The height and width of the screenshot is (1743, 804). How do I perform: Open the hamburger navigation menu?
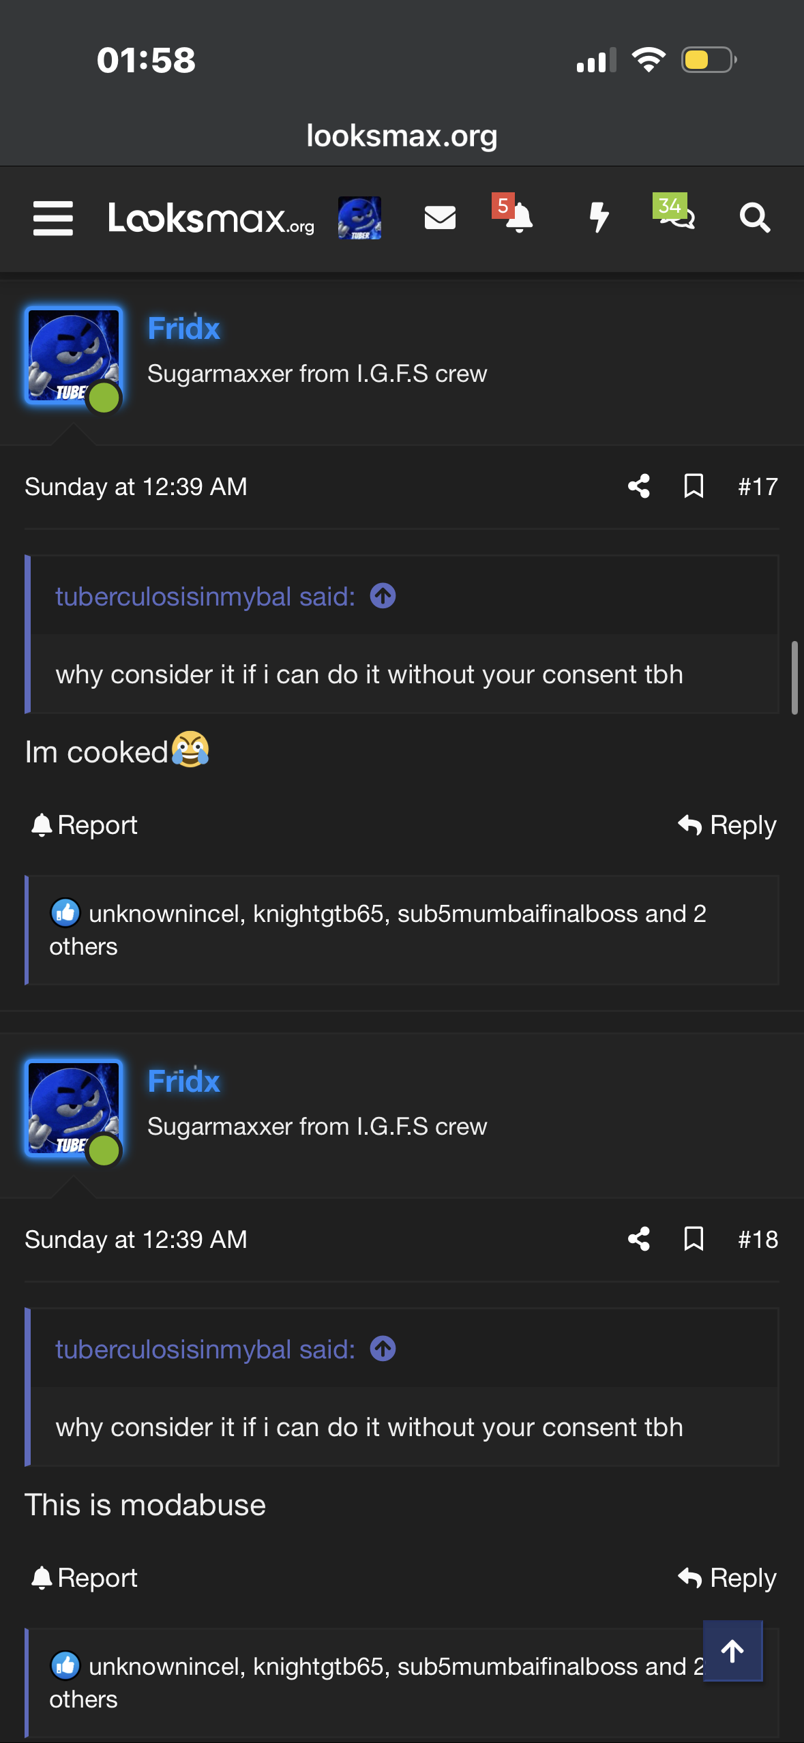click(x=53, y=218)
